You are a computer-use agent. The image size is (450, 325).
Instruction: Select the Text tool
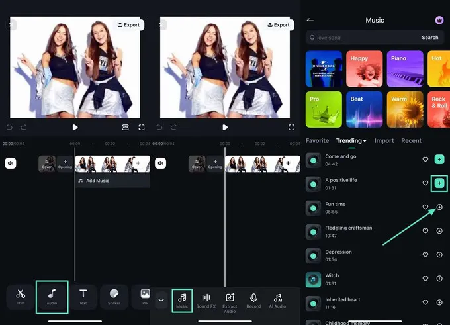(83, 297)
